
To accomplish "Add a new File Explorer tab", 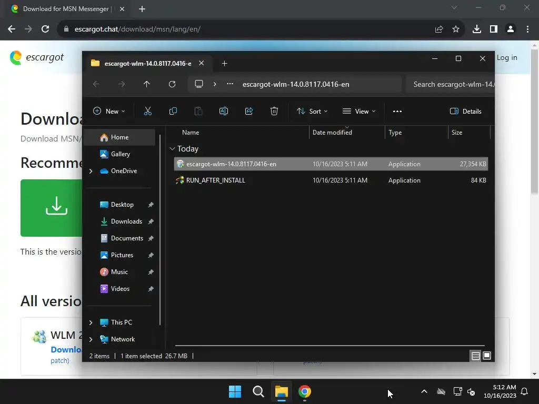I will point(224,64).
